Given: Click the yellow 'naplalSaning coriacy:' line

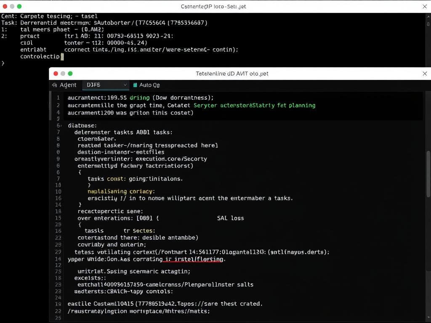Looking at the screenshot, I should pos(121,191).
